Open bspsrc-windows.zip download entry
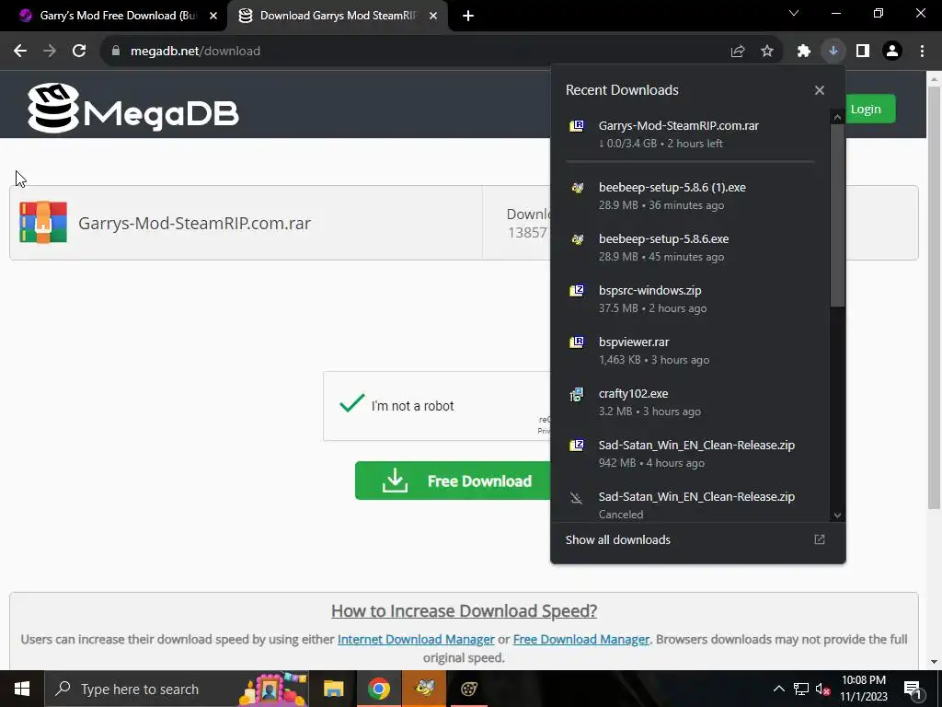The height and width of the screenshot is (707, 942). pos(690,299)
